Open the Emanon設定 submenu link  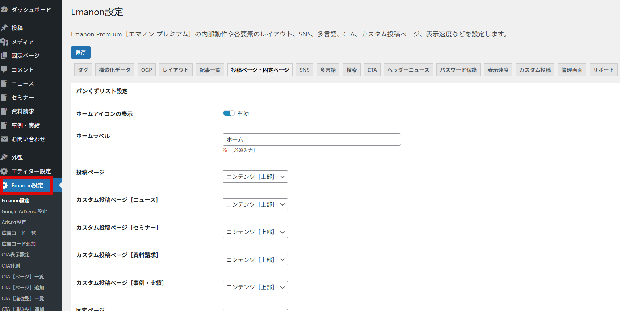click(16, 200)
